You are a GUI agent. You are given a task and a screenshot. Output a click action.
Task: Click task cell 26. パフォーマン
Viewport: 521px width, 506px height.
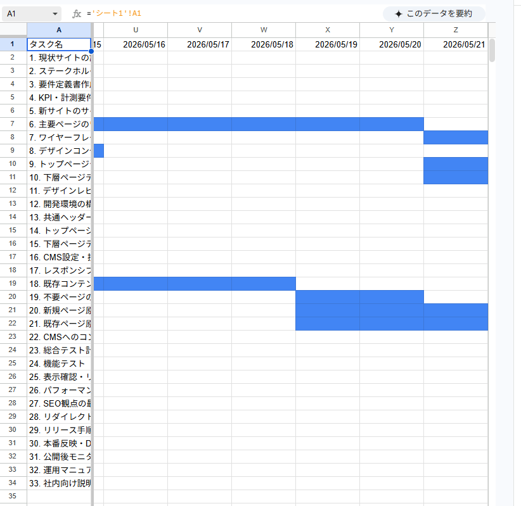point(59,390)
